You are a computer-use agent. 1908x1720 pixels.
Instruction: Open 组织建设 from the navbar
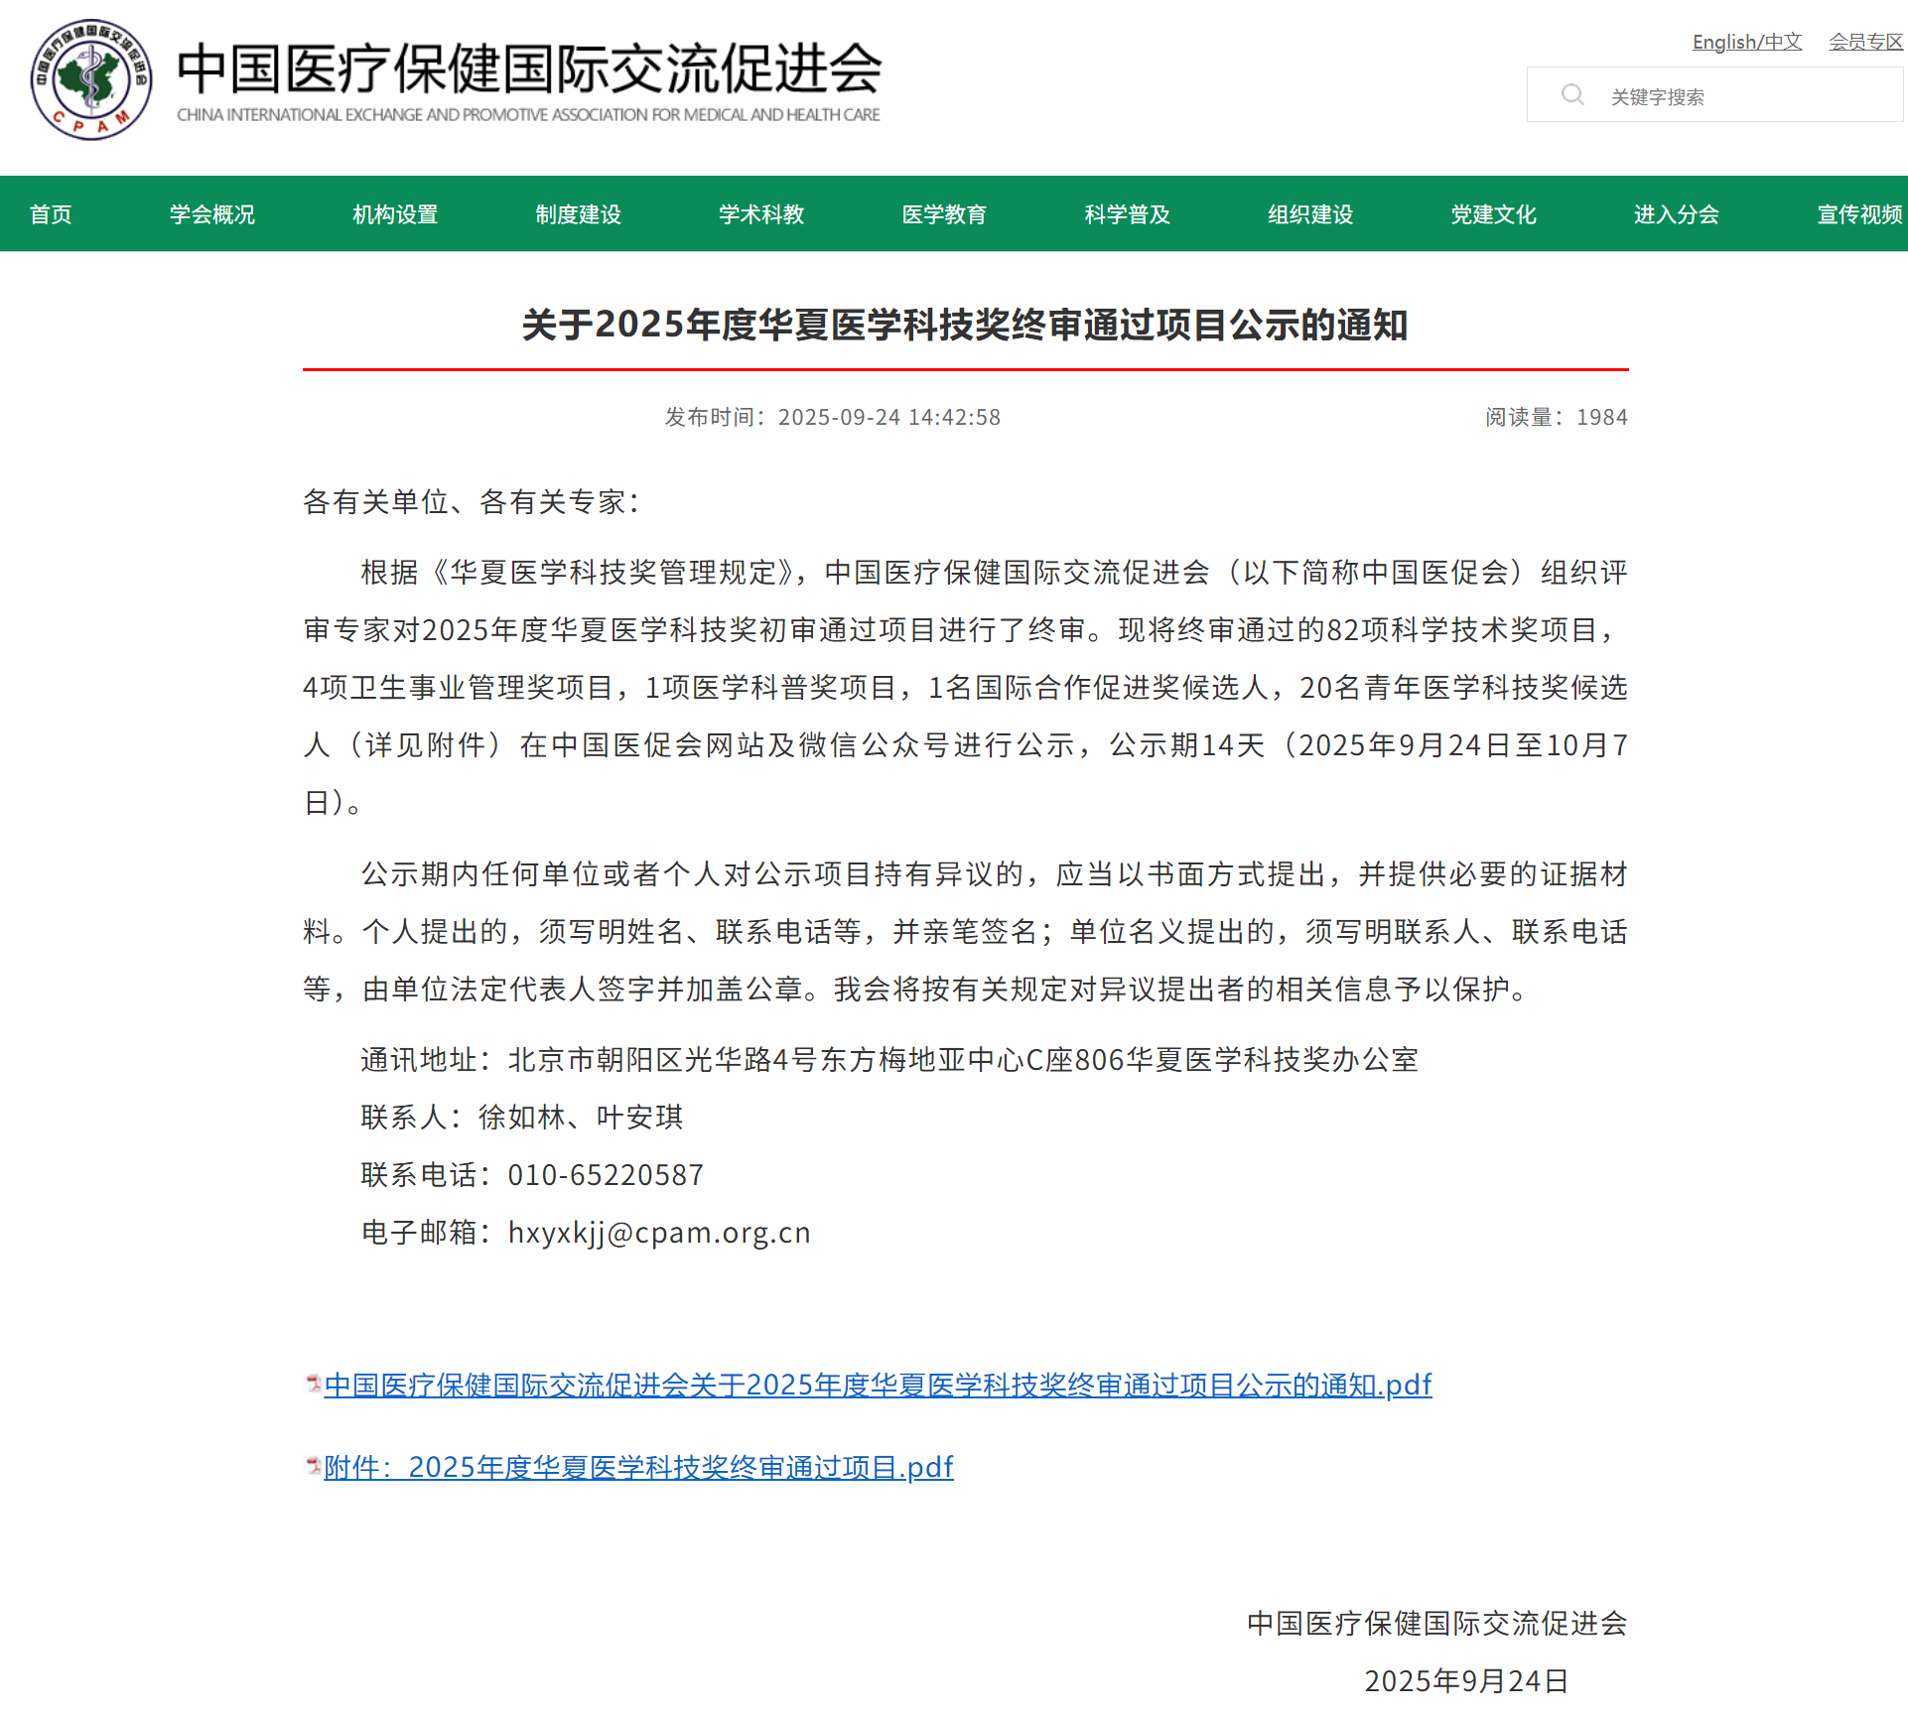[1310, 214]
